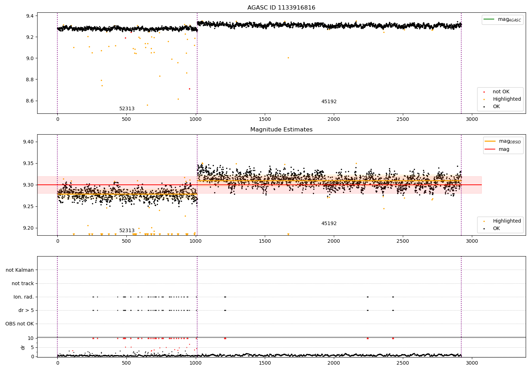Click the 2000 x-axis tick in middle plot

coord(334,241)
